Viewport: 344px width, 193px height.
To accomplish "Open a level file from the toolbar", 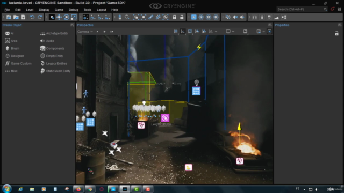I will click(x=16, y=17).
